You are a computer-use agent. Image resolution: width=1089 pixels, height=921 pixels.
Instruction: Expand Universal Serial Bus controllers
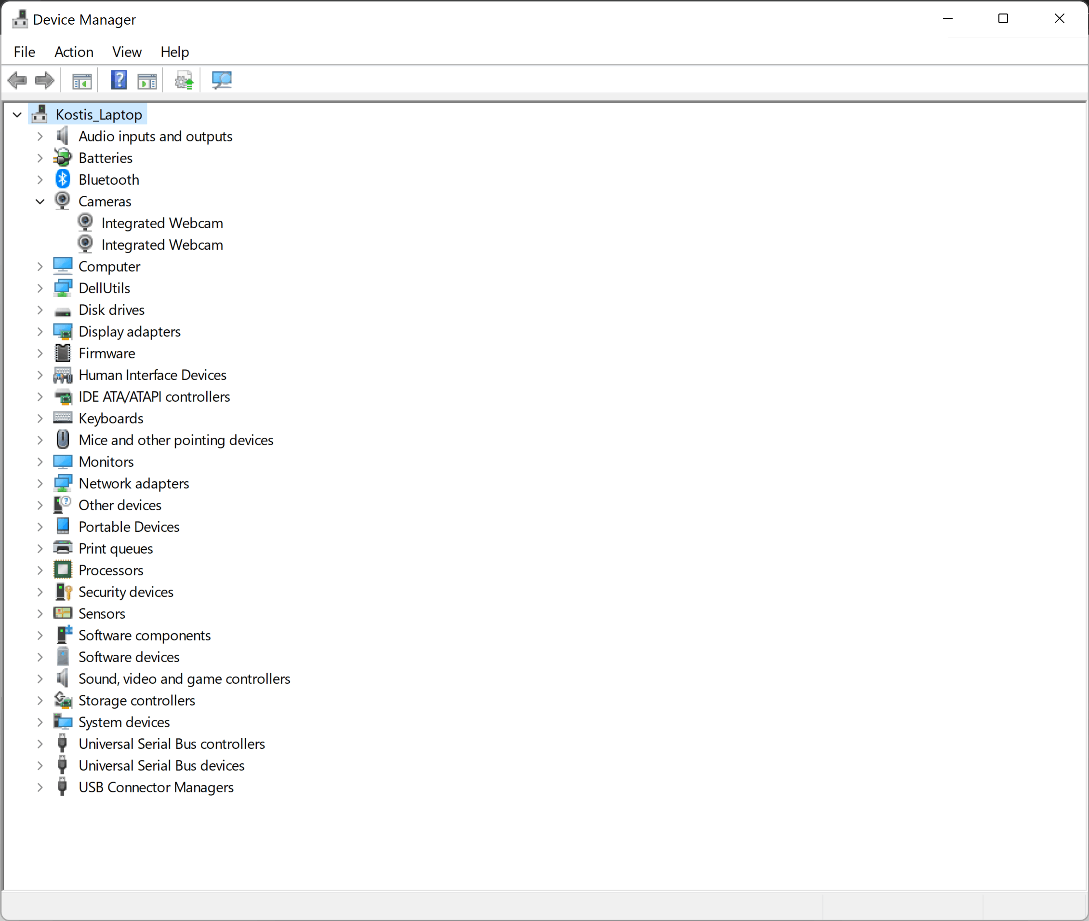(x=40, y=744)
